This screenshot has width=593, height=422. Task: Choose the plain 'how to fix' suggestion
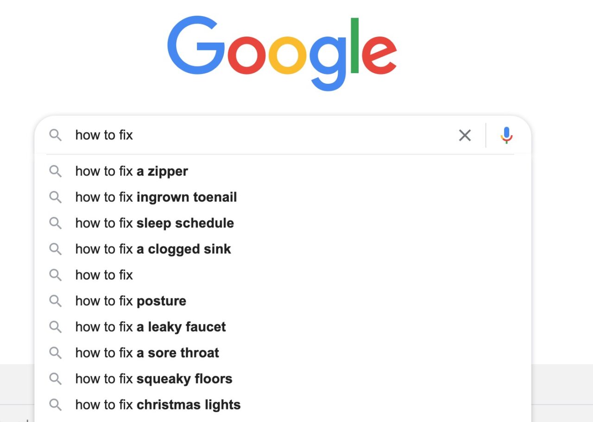click(x=283, y=275)
